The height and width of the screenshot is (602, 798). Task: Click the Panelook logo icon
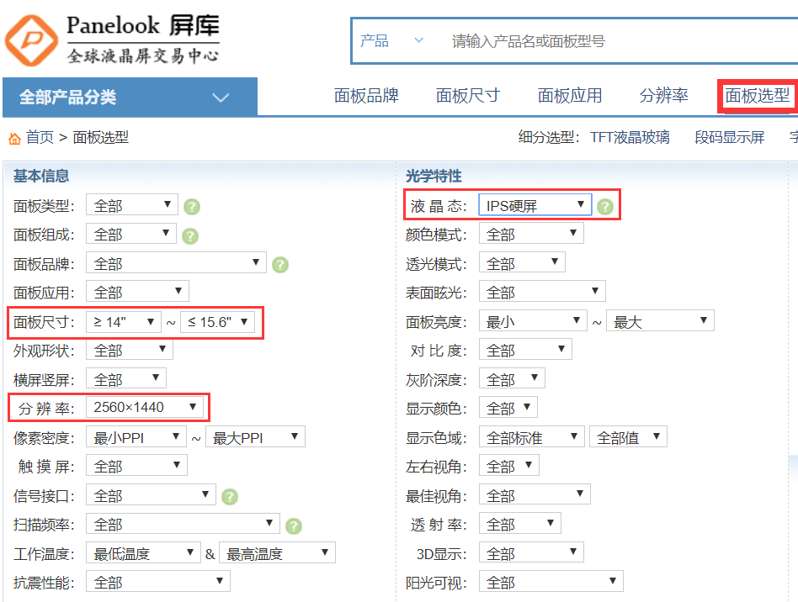click(x=30, y=38)
